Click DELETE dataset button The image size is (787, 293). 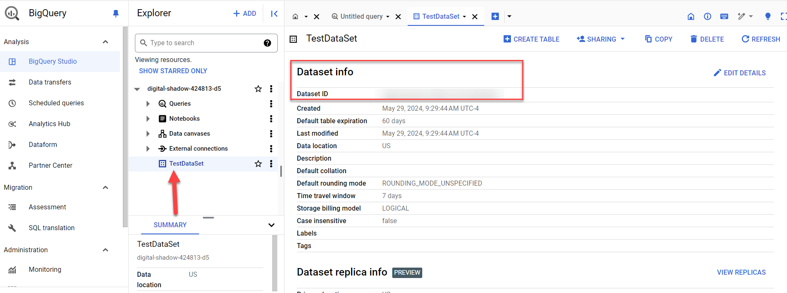coord(707,39)
